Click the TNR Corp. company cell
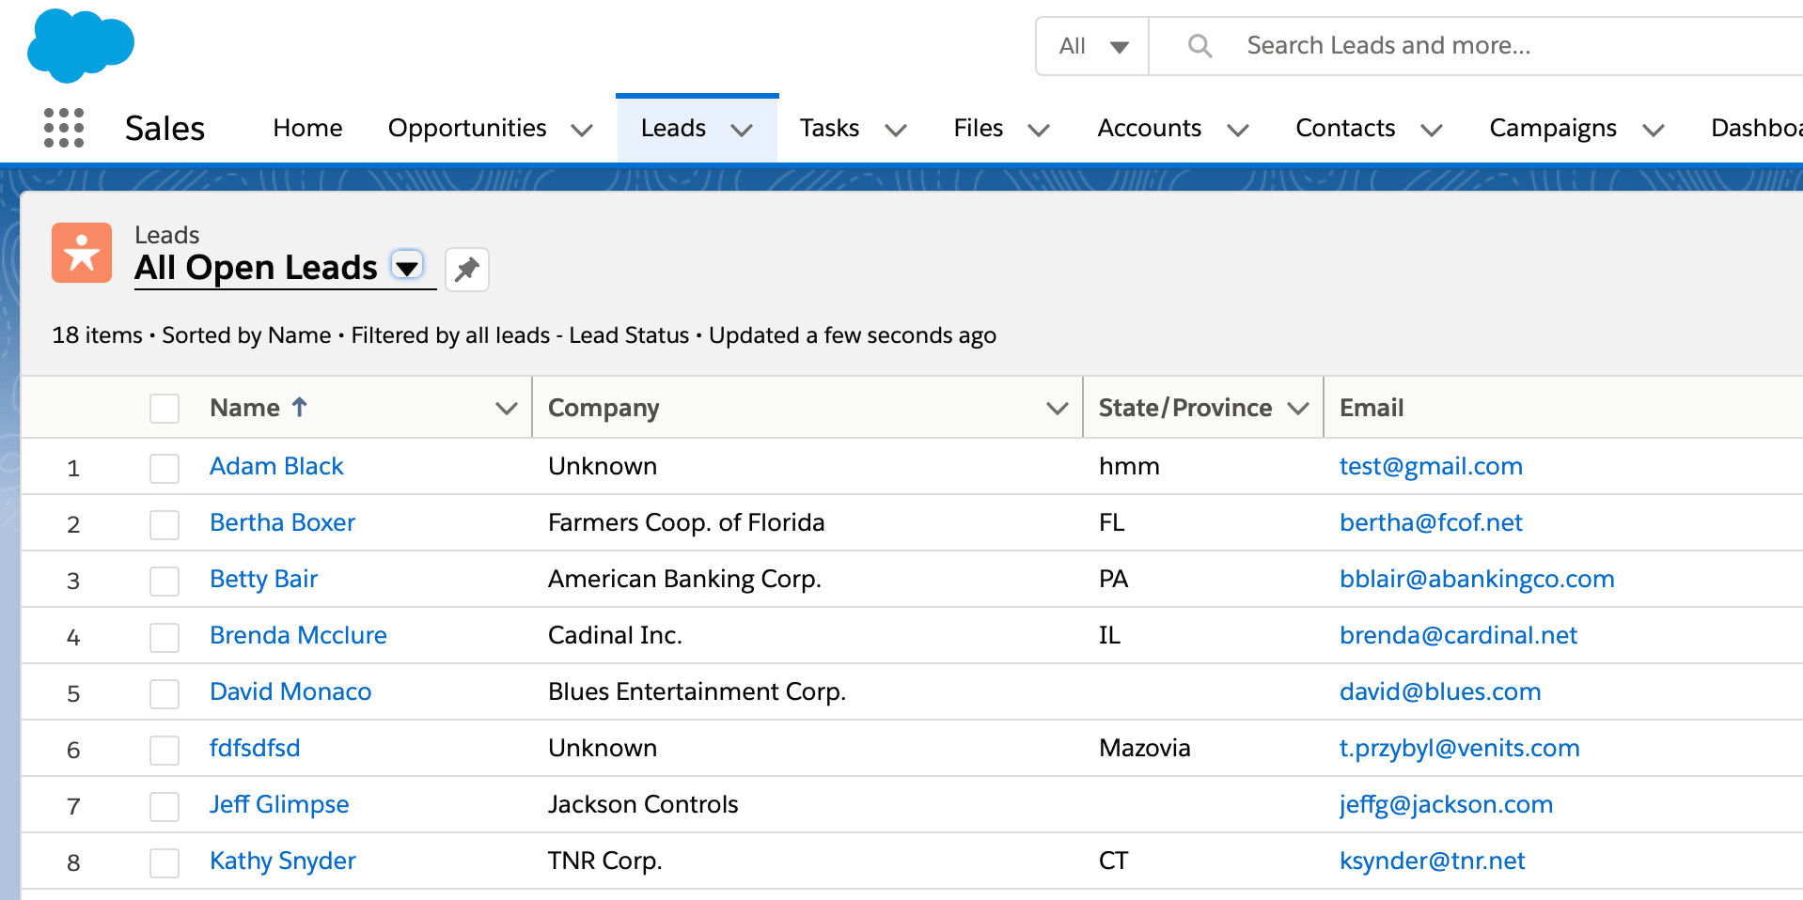This screenshot has height=900, width=1803. [x=604, y=861]
